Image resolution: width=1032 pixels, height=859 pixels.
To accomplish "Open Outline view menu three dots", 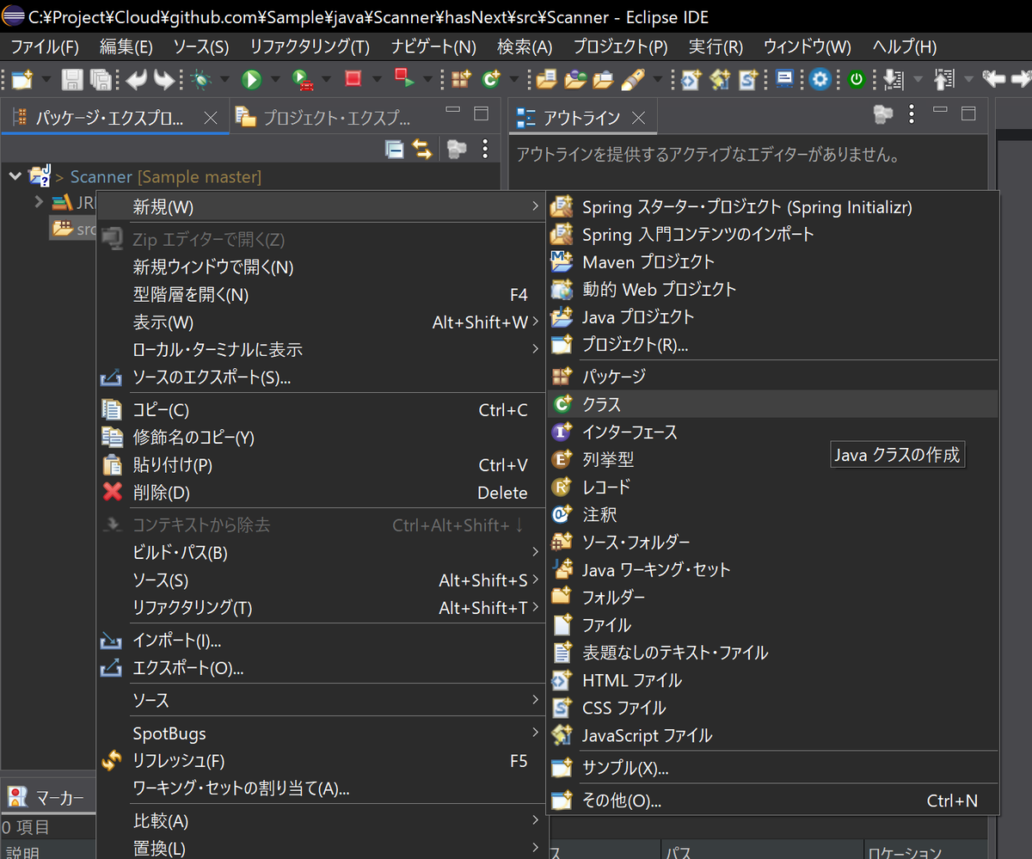I will pyautogui.click(x=912, y=113).
